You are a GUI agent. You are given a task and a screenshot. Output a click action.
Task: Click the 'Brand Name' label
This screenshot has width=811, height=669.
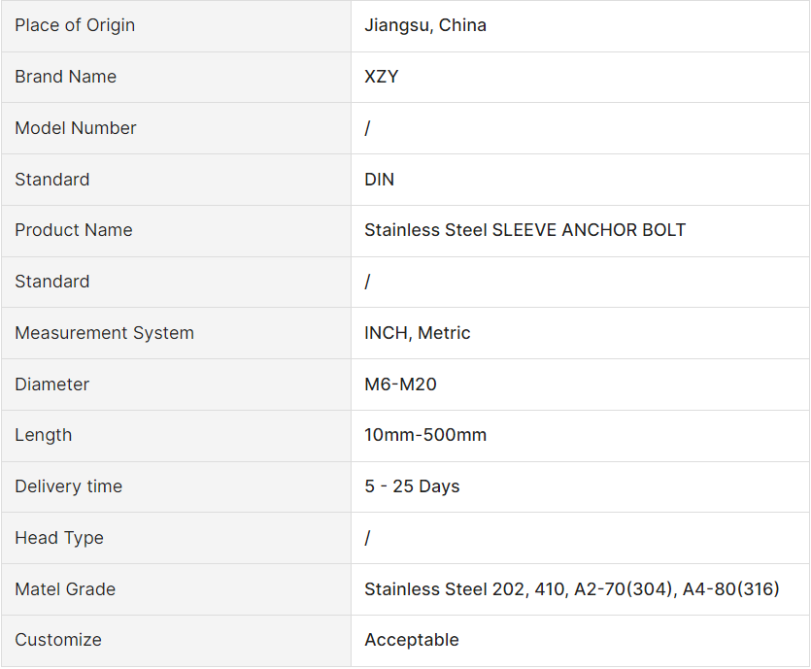pyautogui.click(x=65, y=77)
